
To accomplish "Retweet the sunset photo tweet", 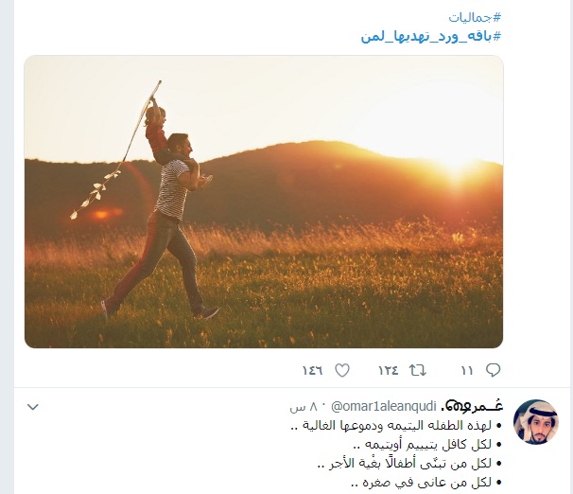I will [417, 370].
